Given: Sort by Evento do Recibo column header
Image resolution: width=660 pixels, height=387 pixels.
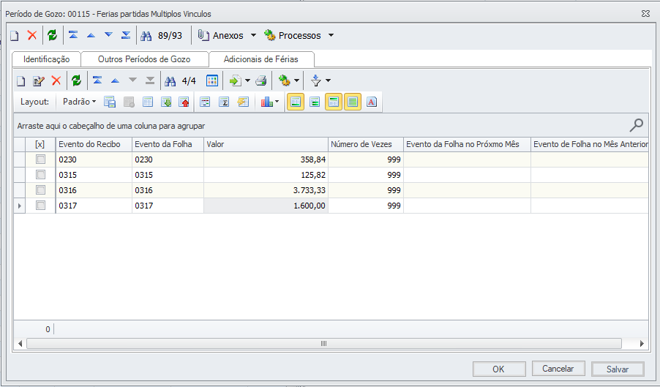Looking at the screenshot, I should click(94, 144).
